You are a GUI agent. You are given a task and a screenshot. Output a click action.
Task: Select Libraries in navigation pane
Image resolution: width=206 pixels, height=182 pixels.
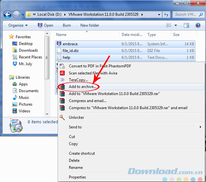point(20,77)
